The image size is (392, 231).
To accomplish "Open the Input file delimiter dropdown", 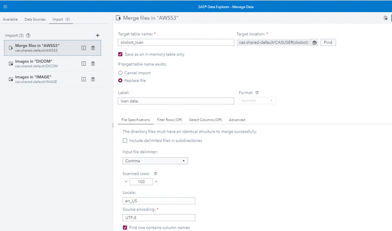I will click(155, 161).
